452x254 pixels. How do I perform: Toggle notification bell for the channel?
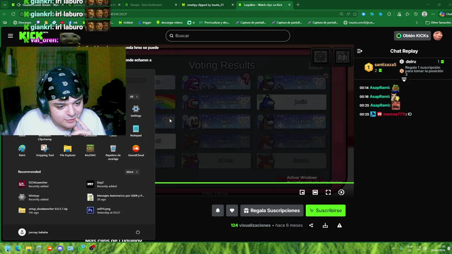[218, 211]
